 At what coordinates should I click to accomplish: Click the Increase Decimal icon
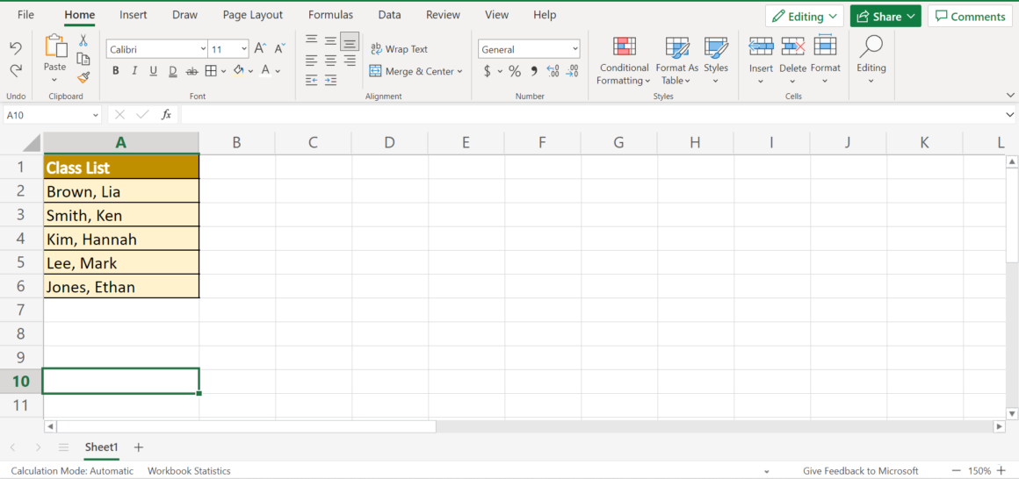coord(553,71)
